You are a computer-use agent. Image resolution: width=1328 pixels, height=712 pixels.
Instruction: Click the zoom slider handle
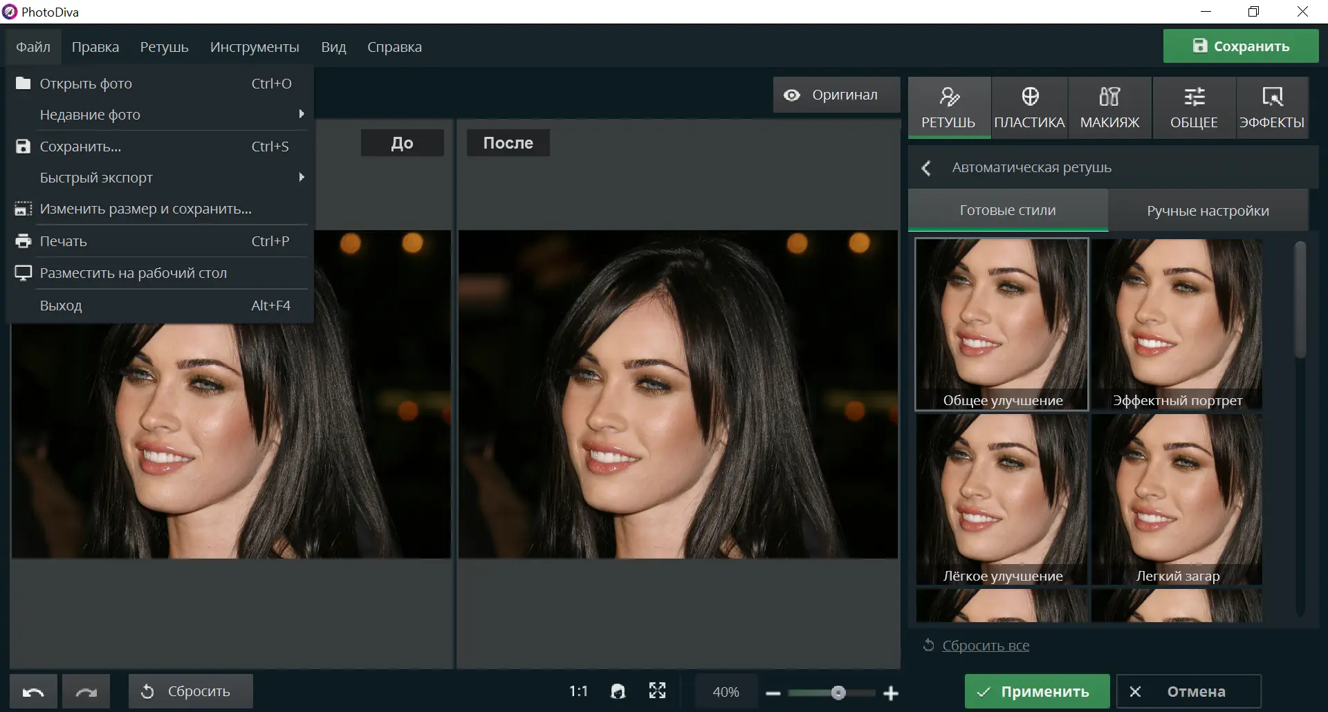tap(838, 693)
